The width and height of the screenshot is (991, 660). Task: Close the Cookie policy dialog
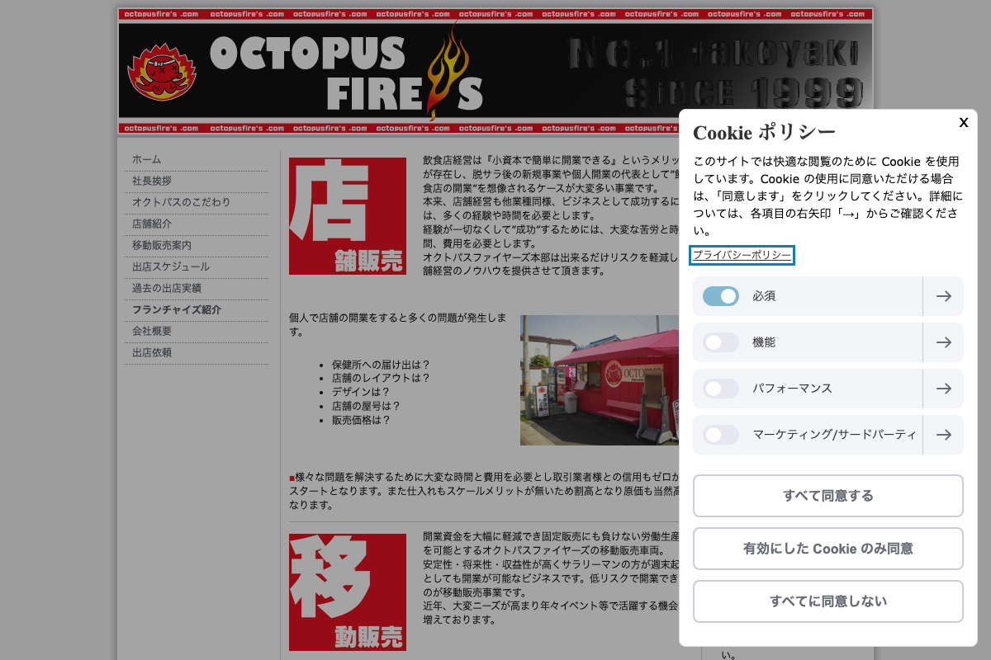963,122
